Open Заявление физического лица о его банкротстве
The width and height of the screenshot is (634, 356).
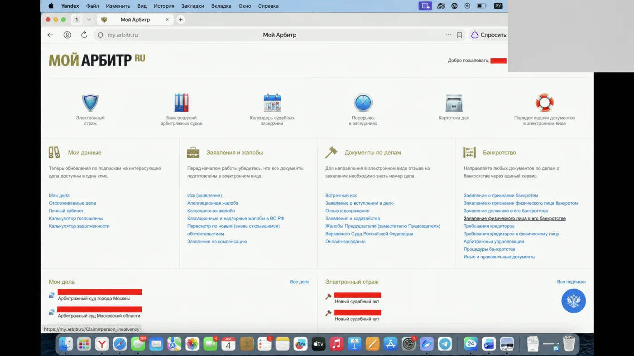click(x=514, y=219)
